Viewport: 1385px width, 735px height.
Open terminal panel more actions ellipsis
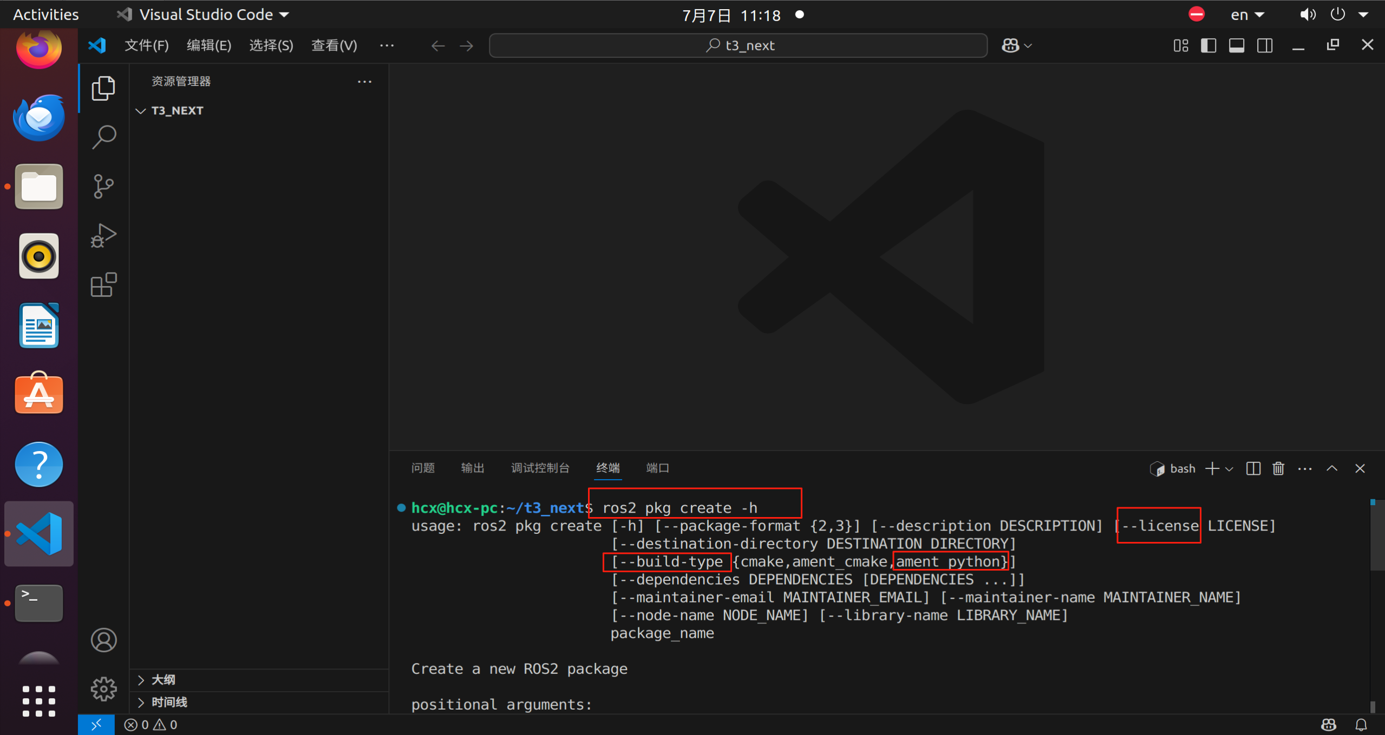(x=1305, y=468)
